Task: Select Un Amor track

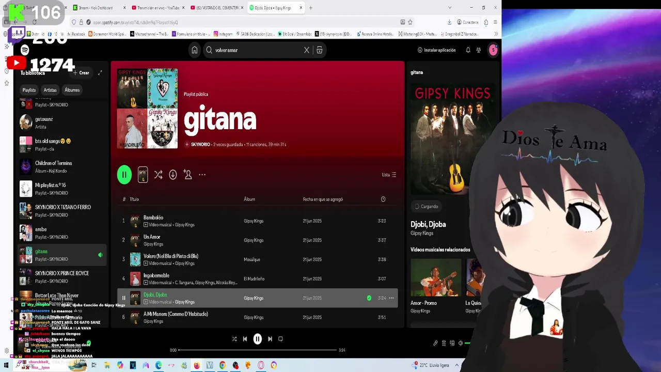Action: [x=258, y=240]
